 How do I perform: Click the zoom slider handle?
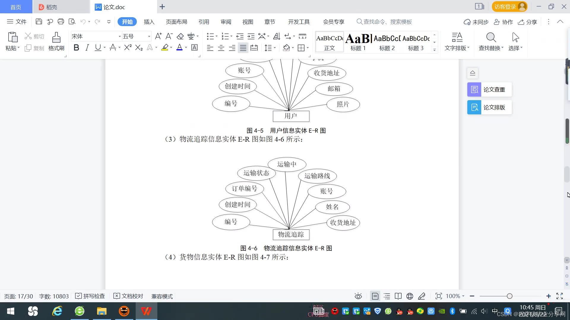[510, 296]
